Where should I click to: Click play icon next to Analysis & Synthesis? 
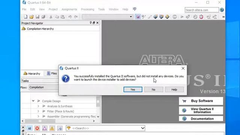click(x=44, y=106)
